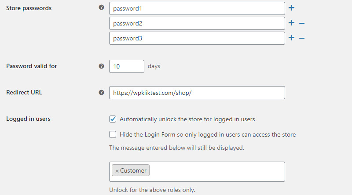Edit the Password valid for days field
352x195 pixels.
(127, 66)
